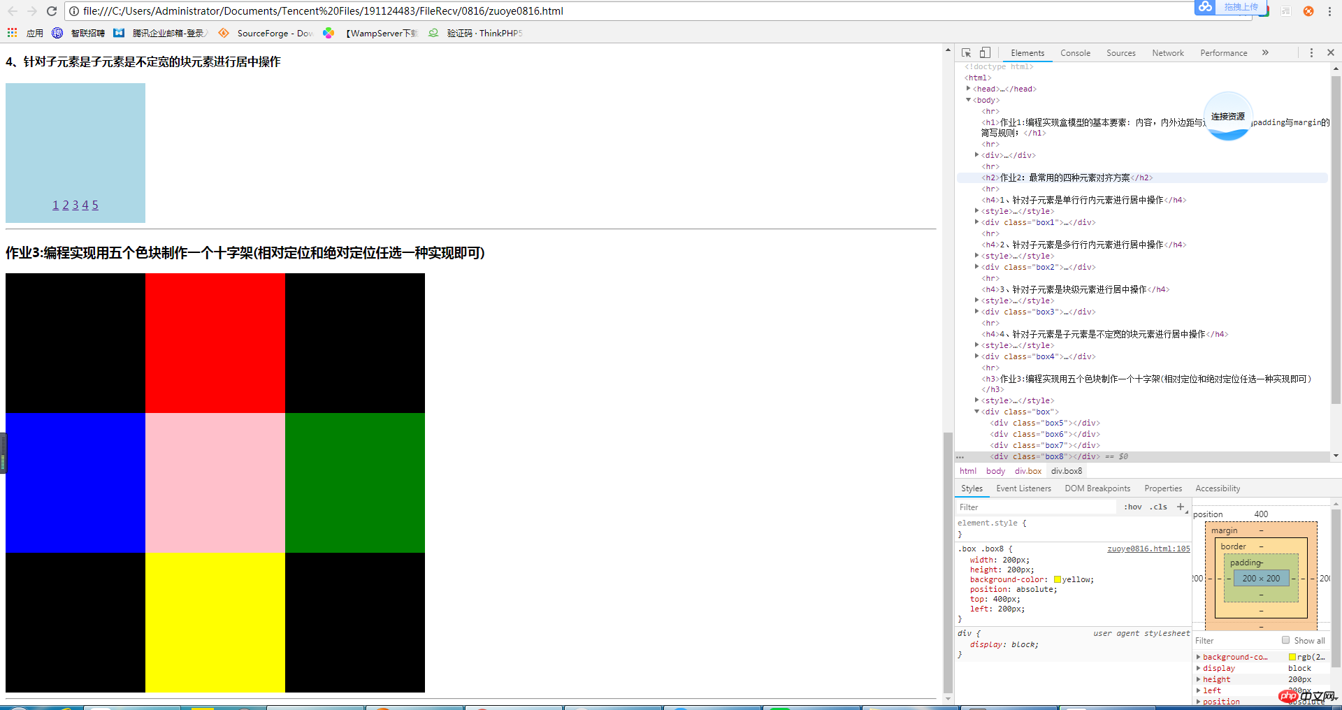Expand the computed display property

(x=1198, y=668)
